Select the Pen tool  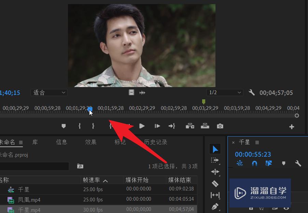point(215,207)
